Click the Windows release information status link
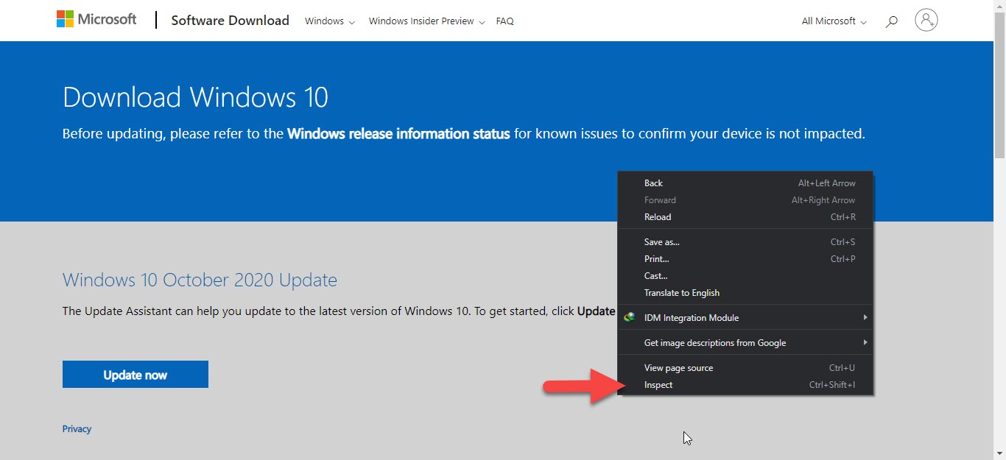Image resolution: width=1006 pixels, height=460 pixels. coord(398,134)
